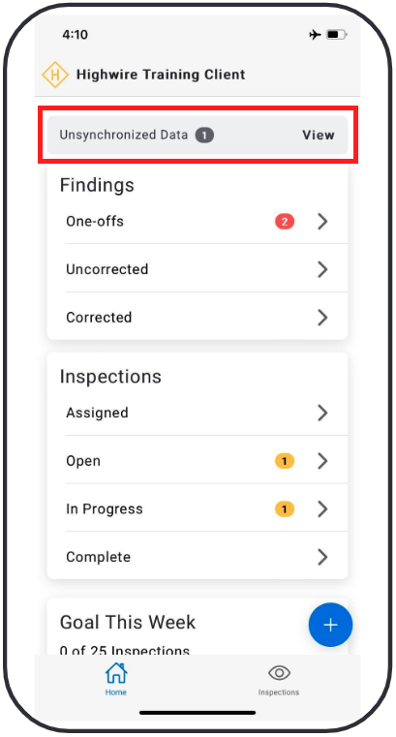Tap the Home house icon

pos(116,673)
